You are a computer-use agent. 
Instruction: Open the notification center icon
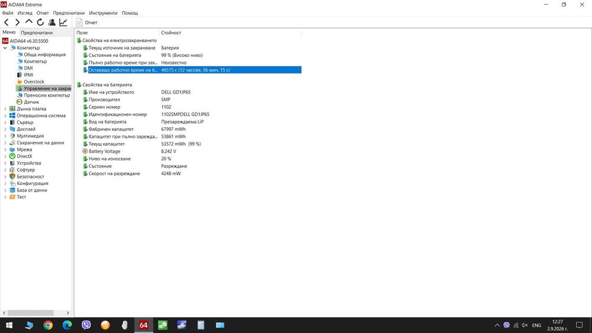coord(579,325)
